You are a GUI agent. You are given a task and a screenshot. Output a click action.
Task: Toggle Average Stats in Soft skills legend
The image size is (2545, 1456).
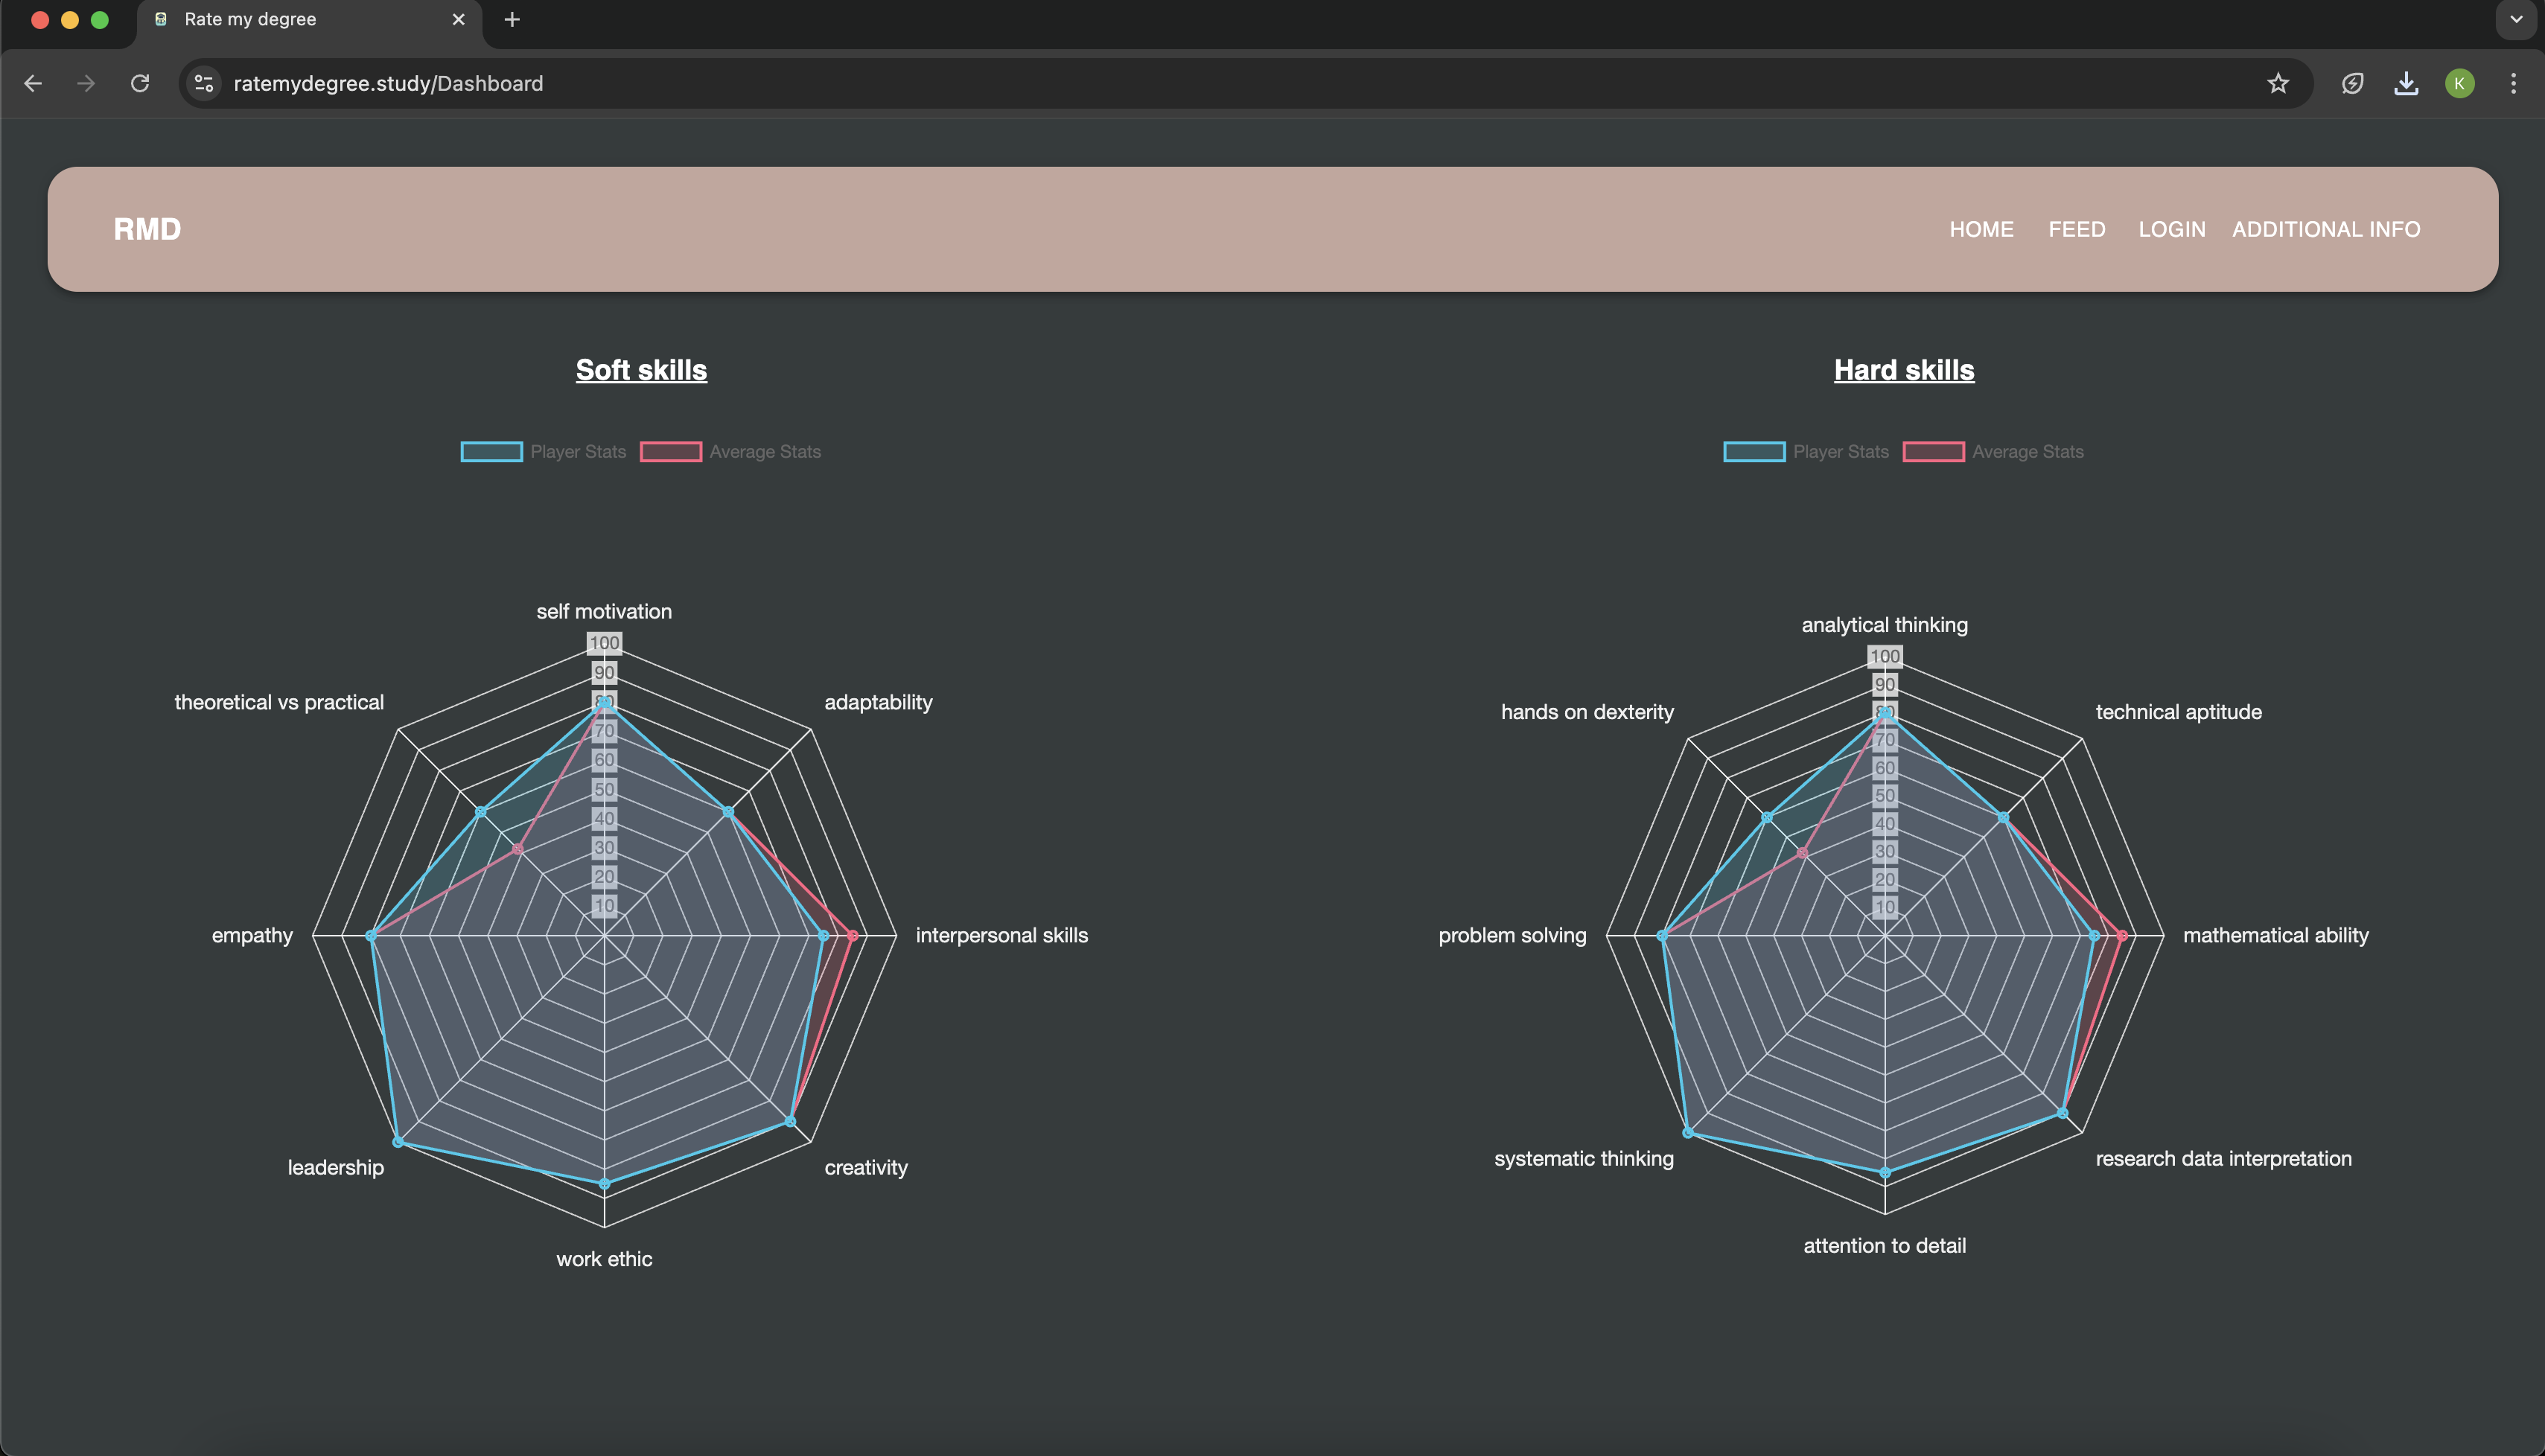tap(730, 452)
